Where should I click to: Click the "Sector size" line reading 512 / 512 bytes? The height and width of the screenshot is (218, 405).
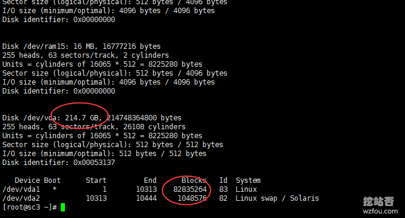(113, 145)
